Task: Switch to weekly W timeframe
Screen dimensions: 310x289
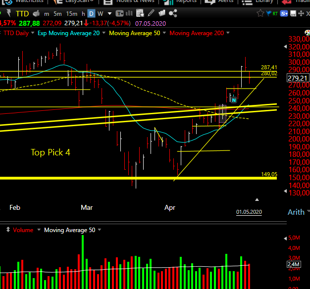Action: [x=100, y=14]
